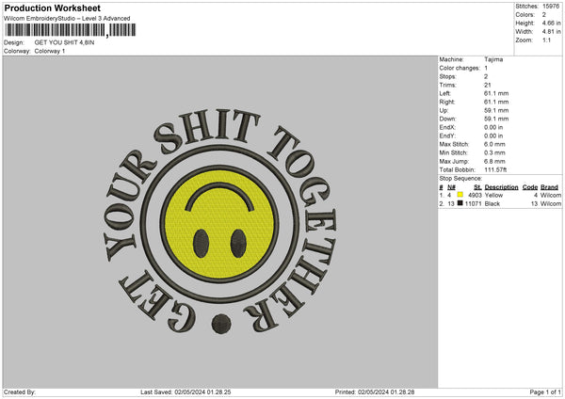
Task: Select the Stitches count '15976'
Action: click(x=551, y=7)
